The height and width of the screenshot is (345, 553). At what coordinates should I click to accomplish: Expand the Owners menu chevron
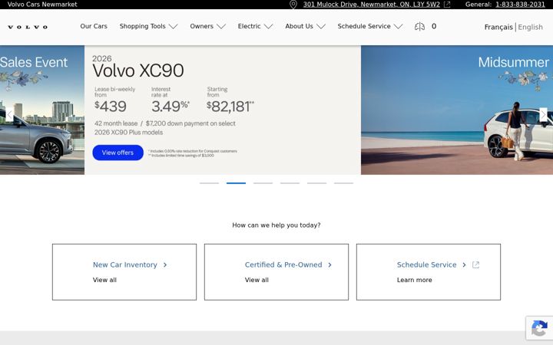(221, 26)
